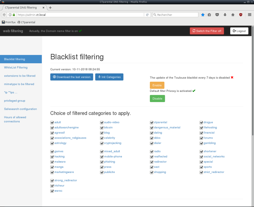Click the page vertical scrollbar
The width and height of the screenshot is (254, 207).
click(x=253, y=80)
